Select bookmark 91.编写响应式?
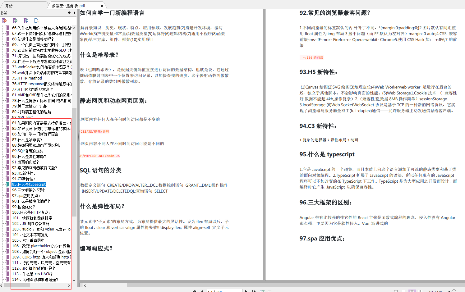 25,162
